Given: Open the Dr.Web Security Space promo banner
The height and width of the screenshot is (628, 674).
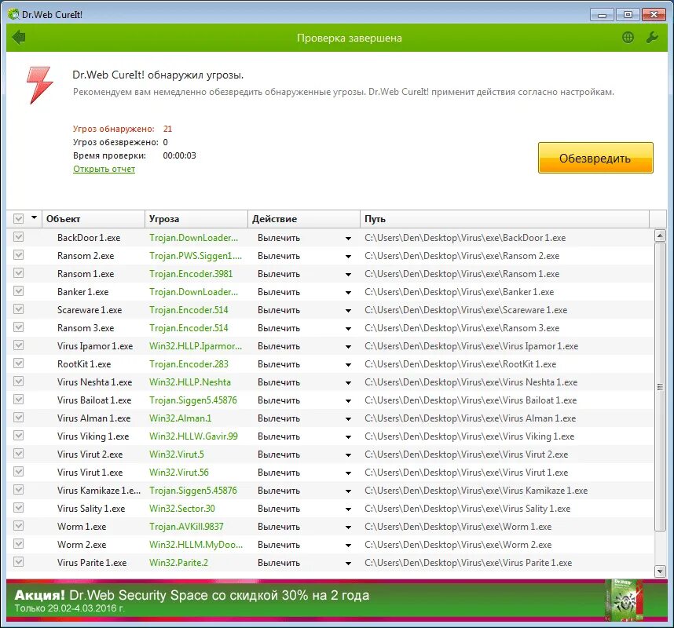Looking at the screenshot, I should tap(337, 601).
